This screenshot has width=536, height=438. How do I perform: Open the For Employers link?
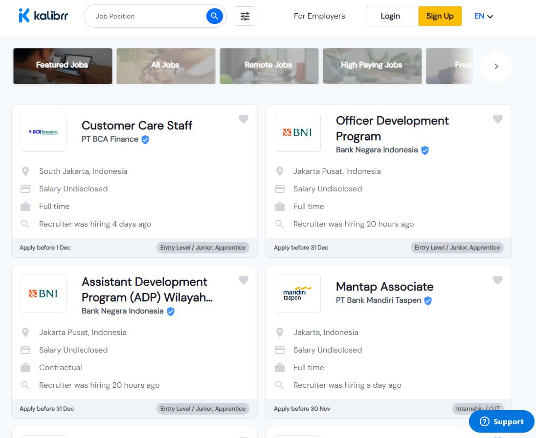319,16
